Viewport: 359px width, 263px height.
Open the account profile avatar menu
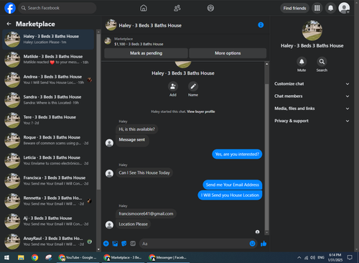(344, 8)
